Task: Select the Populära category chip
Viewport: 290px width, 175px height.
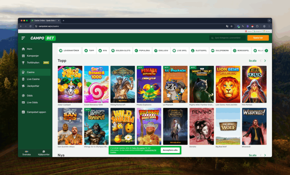Action: [x=142, y=51]
